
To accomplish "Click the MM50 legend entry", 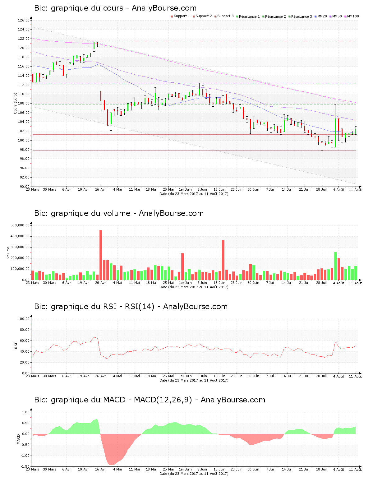I will click(336, 16).
